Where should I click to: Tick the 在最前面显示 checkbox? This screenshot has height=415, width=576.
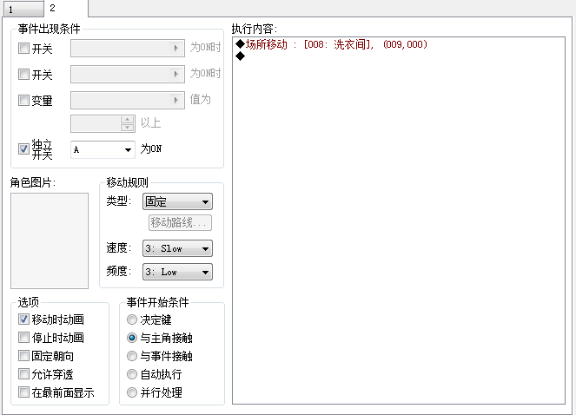coord(23,392)
